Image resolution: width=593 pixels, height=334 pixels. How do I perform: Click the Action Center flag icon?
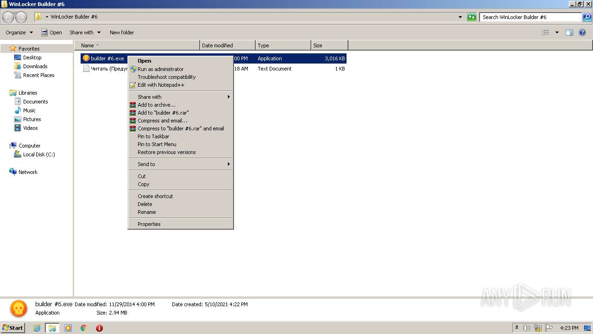pyautogui.click(x=549, y=328)
